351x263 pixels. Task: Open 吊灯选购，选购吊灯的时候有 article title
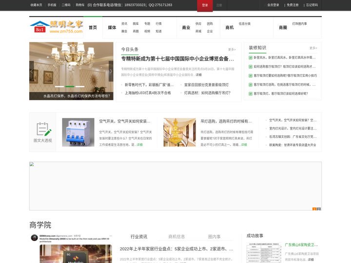[226, 121]
